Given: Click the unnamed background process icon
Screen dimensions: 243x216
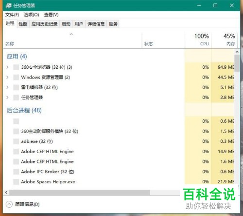Looking at the screenshot, I should 16,121.
